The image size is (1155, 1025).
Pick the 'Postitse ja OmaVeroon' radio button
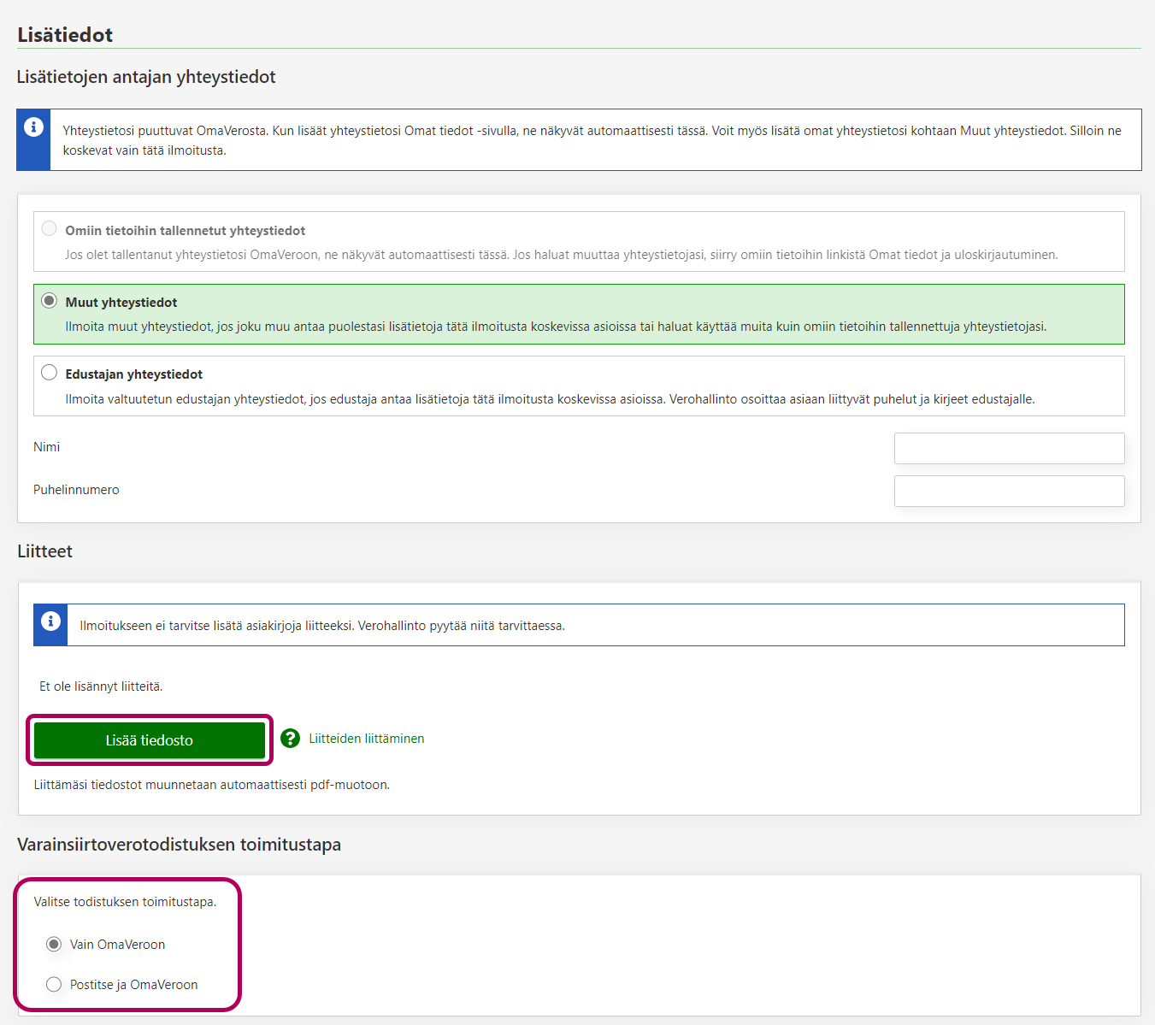tap(54, 985)
